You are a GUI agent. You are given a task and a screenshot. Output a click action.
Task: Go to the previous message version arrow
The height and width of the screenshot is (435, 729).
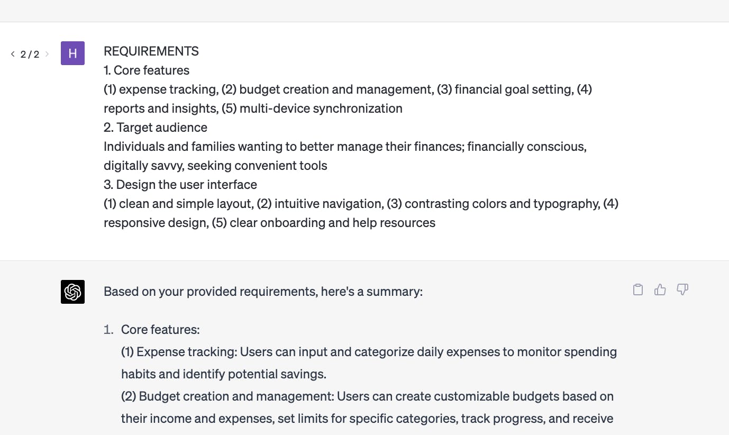tap(13, 54)
